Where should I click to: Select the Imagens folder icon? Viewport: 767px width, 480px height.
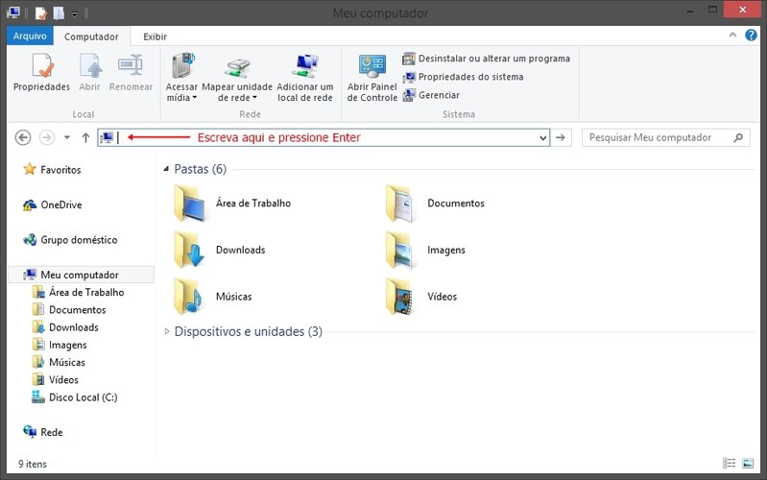pyautogui.click(x=400, y=250)
